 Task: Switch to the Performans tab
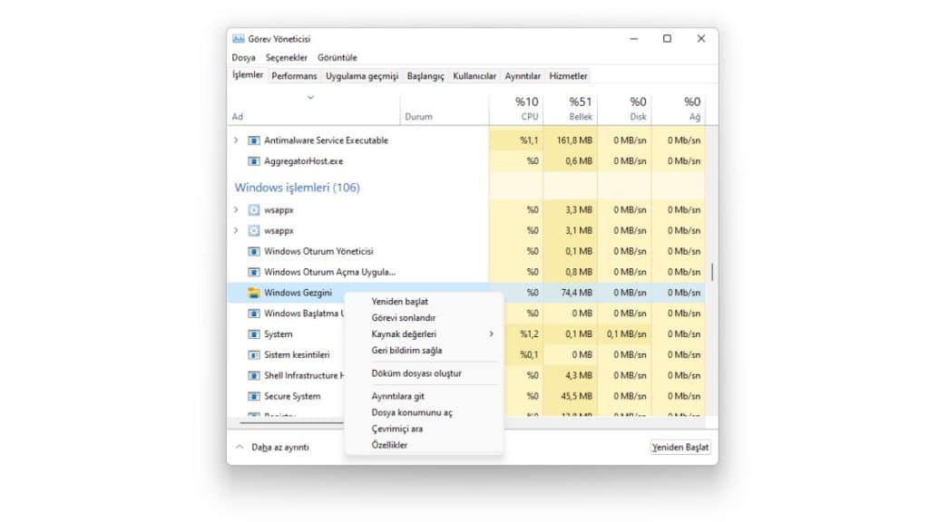pos(293,75)
